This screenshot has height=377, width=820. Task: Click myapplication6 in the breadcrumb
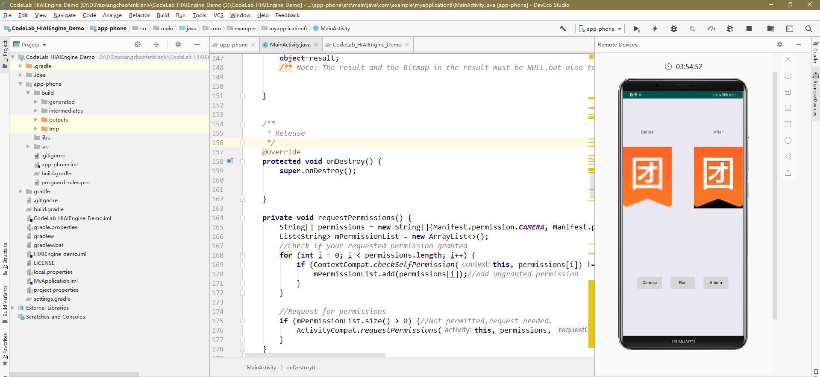coord(288,28)
